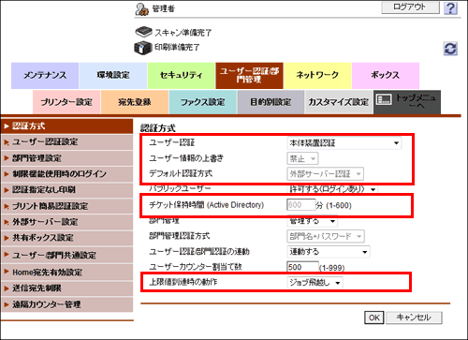
Task: Click the キャンセル button
Action: (414, 318)
